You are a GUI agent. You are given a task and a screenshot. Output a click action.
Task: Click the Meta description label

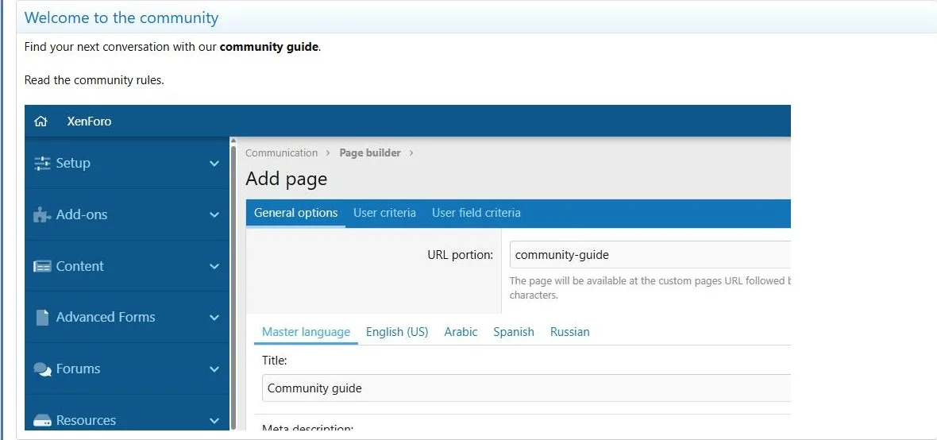[x=308, y=427]
